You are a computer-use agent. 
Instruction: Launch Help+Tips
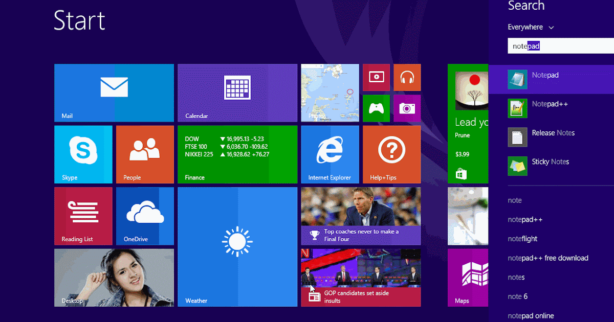(391, 154)
